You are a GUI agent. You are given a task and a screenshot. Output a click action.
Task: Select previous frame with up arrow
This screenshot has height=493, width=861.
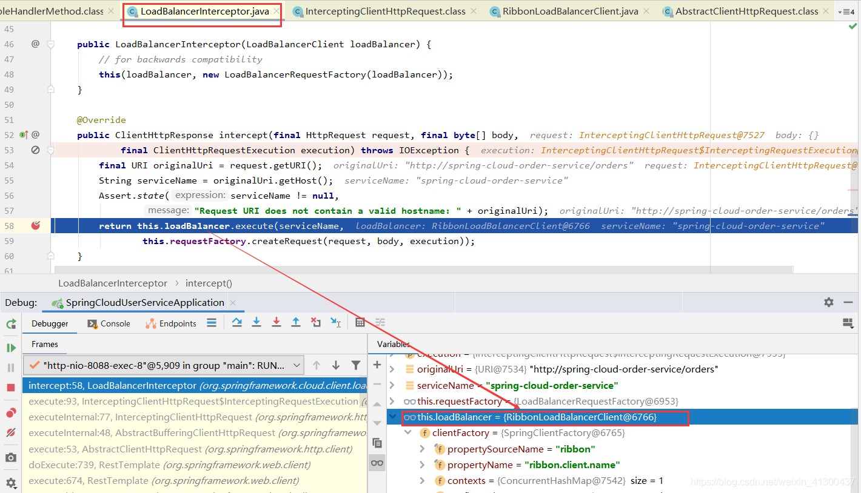tap(317, 365)
